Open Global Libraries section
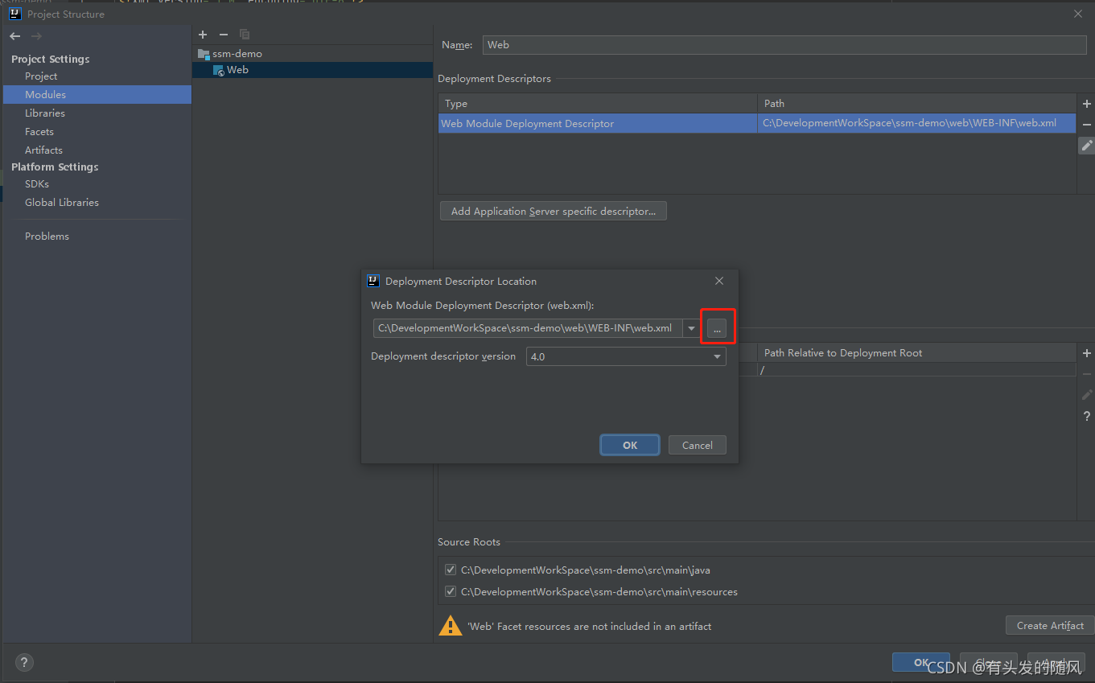The width and height of the screenshot is (1095, 683). click(x=62, y=203)
